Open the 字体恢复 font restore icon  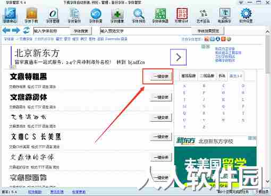(96, 15)
